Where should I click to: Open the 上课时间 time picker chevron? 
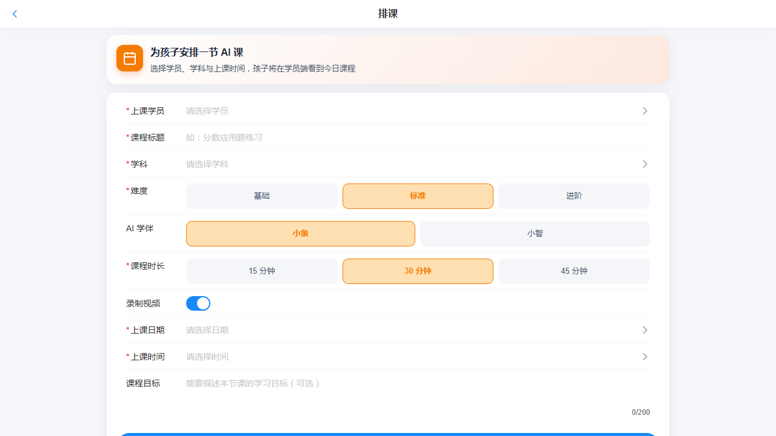coord(645,357)
